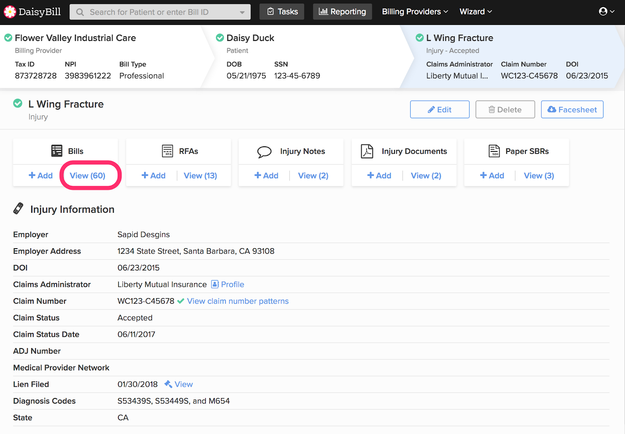Open the Claims Administrator Profile link

point(232,284)
